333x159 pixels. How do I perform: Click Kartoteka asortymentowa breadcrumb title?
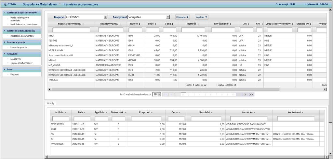pos(81,4)
